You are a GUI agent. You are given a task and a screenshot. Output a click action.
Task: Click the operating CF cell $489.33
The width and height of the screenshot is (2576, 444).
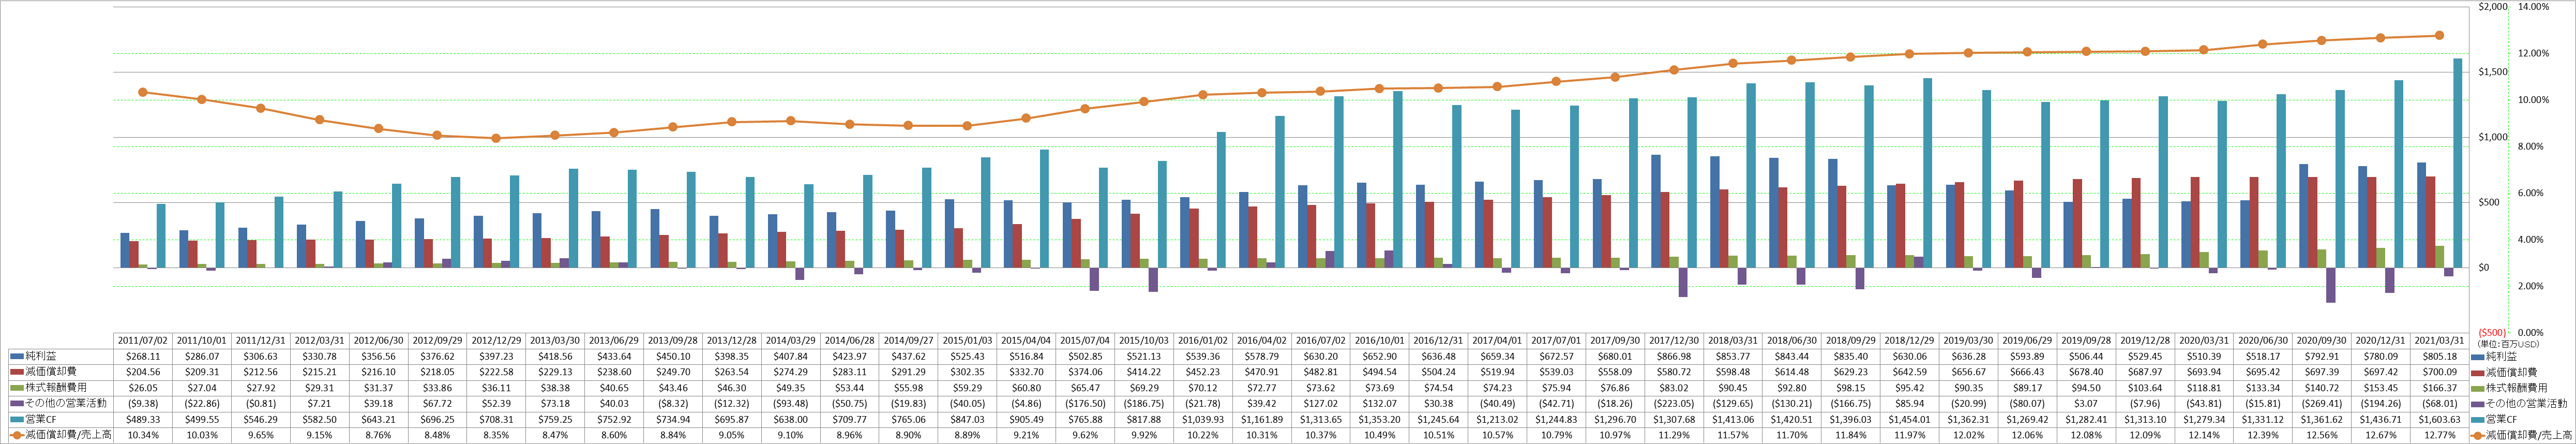tap(143, 419)
